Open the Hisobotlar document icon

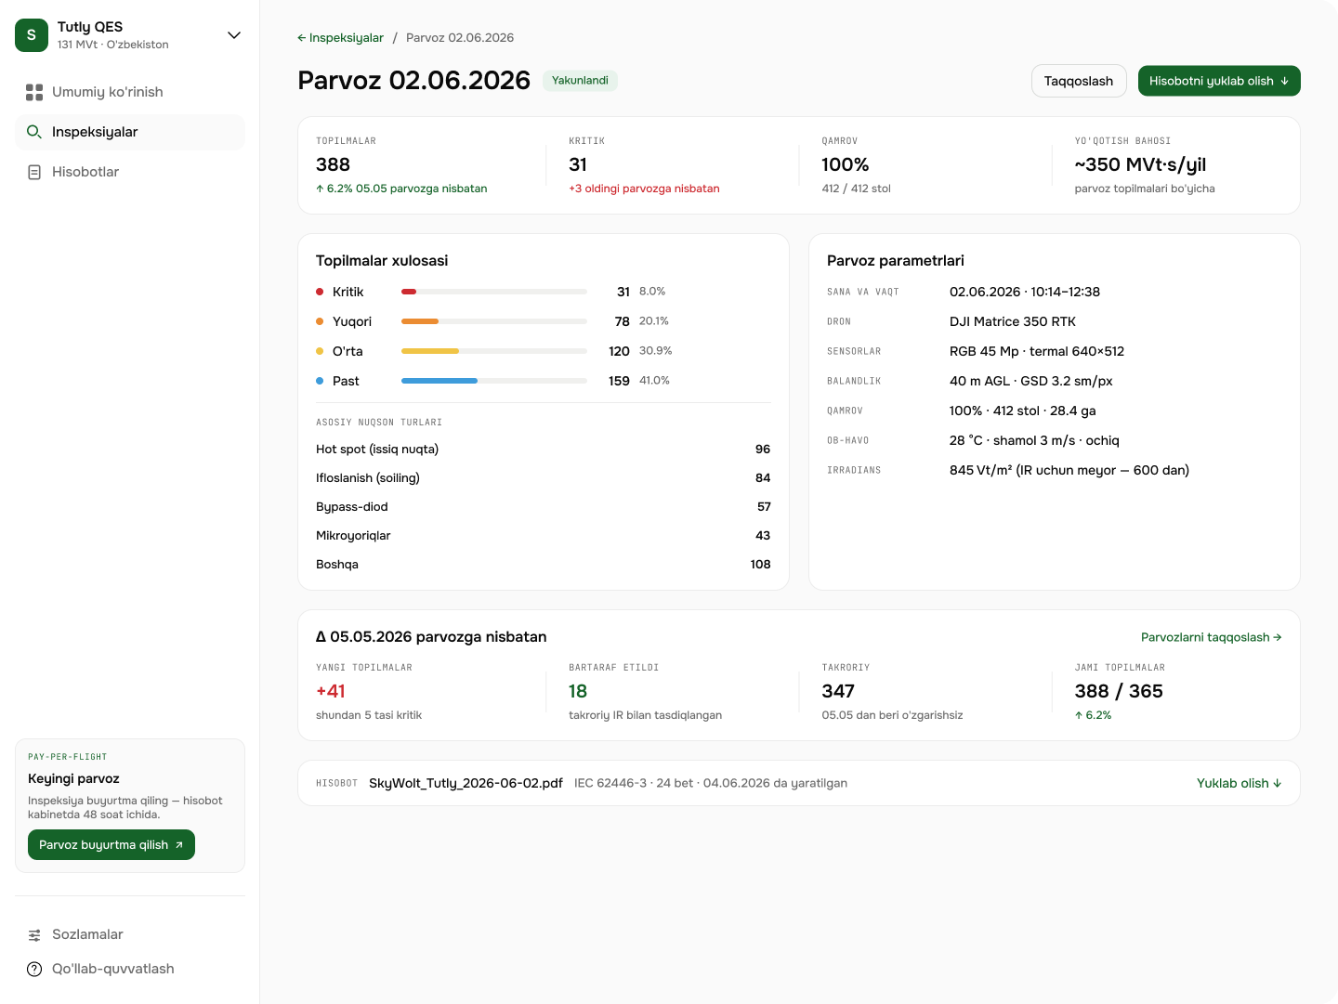pos(34,172)
